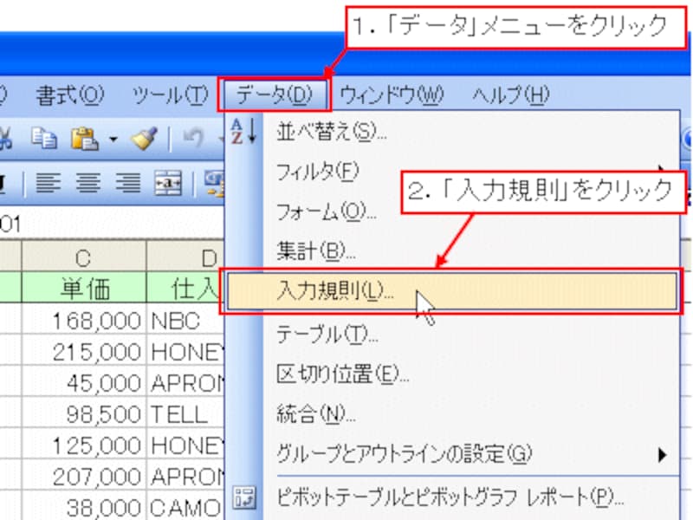Screen dimensions: 693x520
Task: Center align text
Action: (88, 183)
